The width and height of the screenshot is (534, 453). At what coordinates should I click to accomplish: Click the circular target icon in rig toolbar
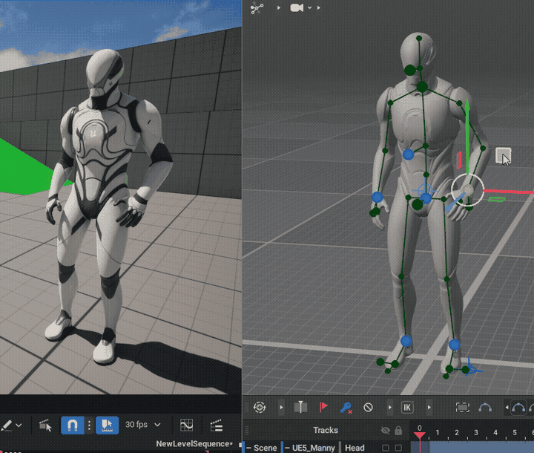pyautogui.click(x=260, y=407)
